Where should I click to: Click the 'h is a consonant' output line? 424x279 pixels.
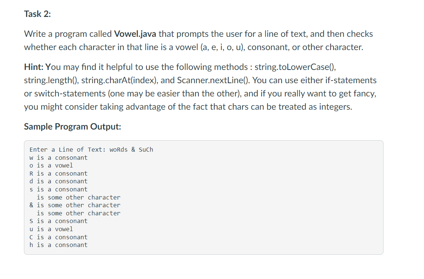click(59, 245)
